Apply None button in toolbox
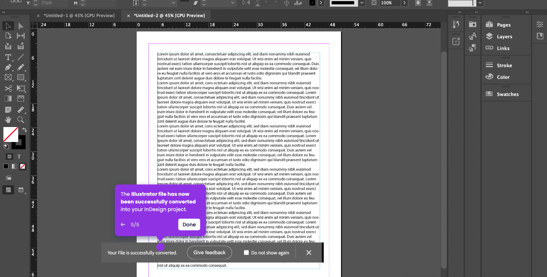Viewport: 547px width, 277px height. pyautogui.click(x=23, y=166)
